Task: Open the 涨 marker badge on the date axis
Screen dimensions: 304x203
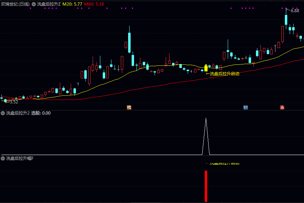Action: pos(282,107)
